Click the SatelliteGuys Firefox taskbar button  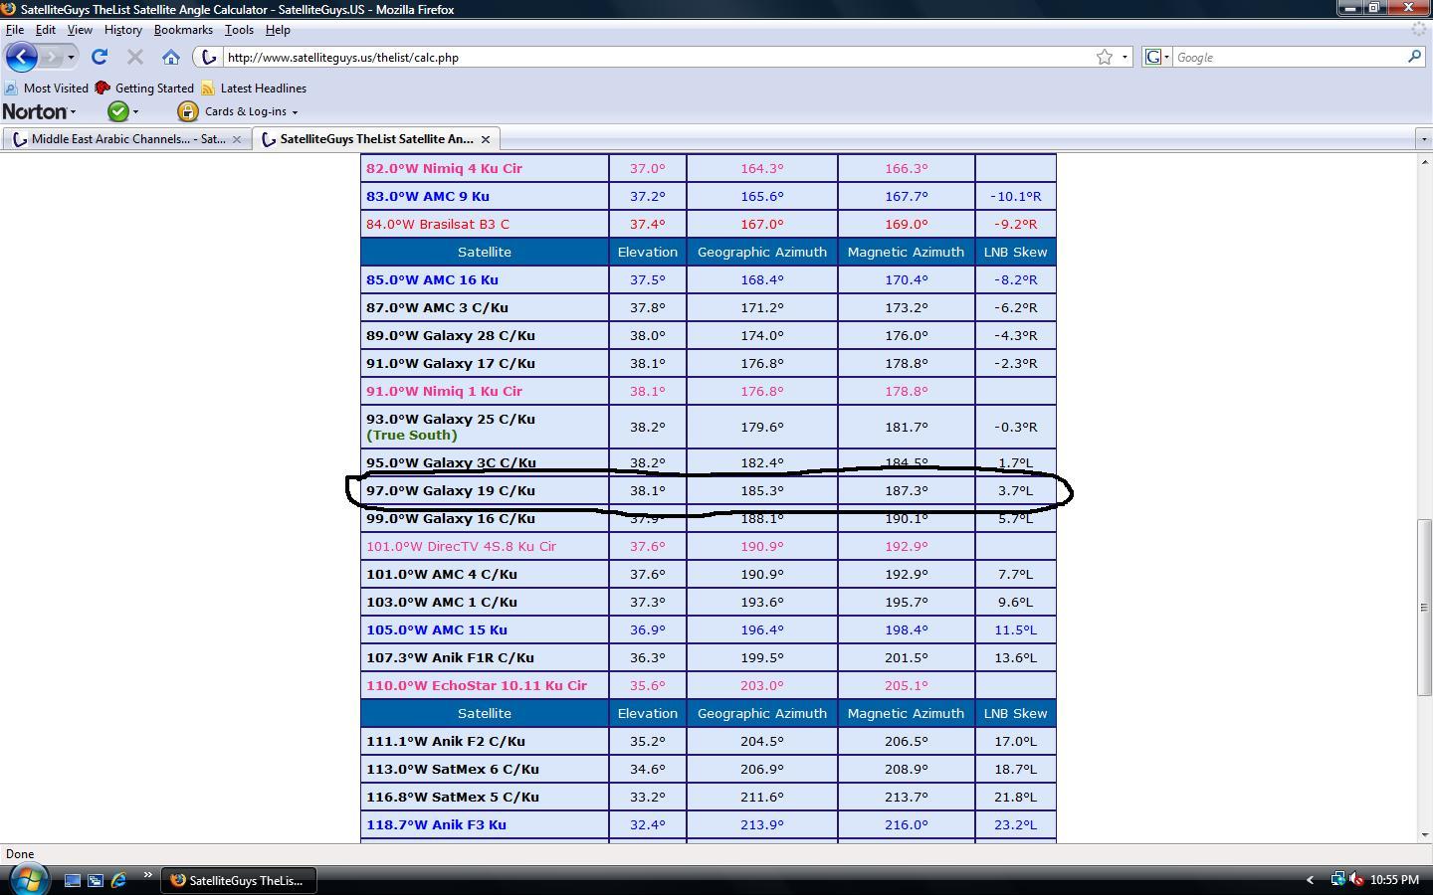tap(239, 880)
